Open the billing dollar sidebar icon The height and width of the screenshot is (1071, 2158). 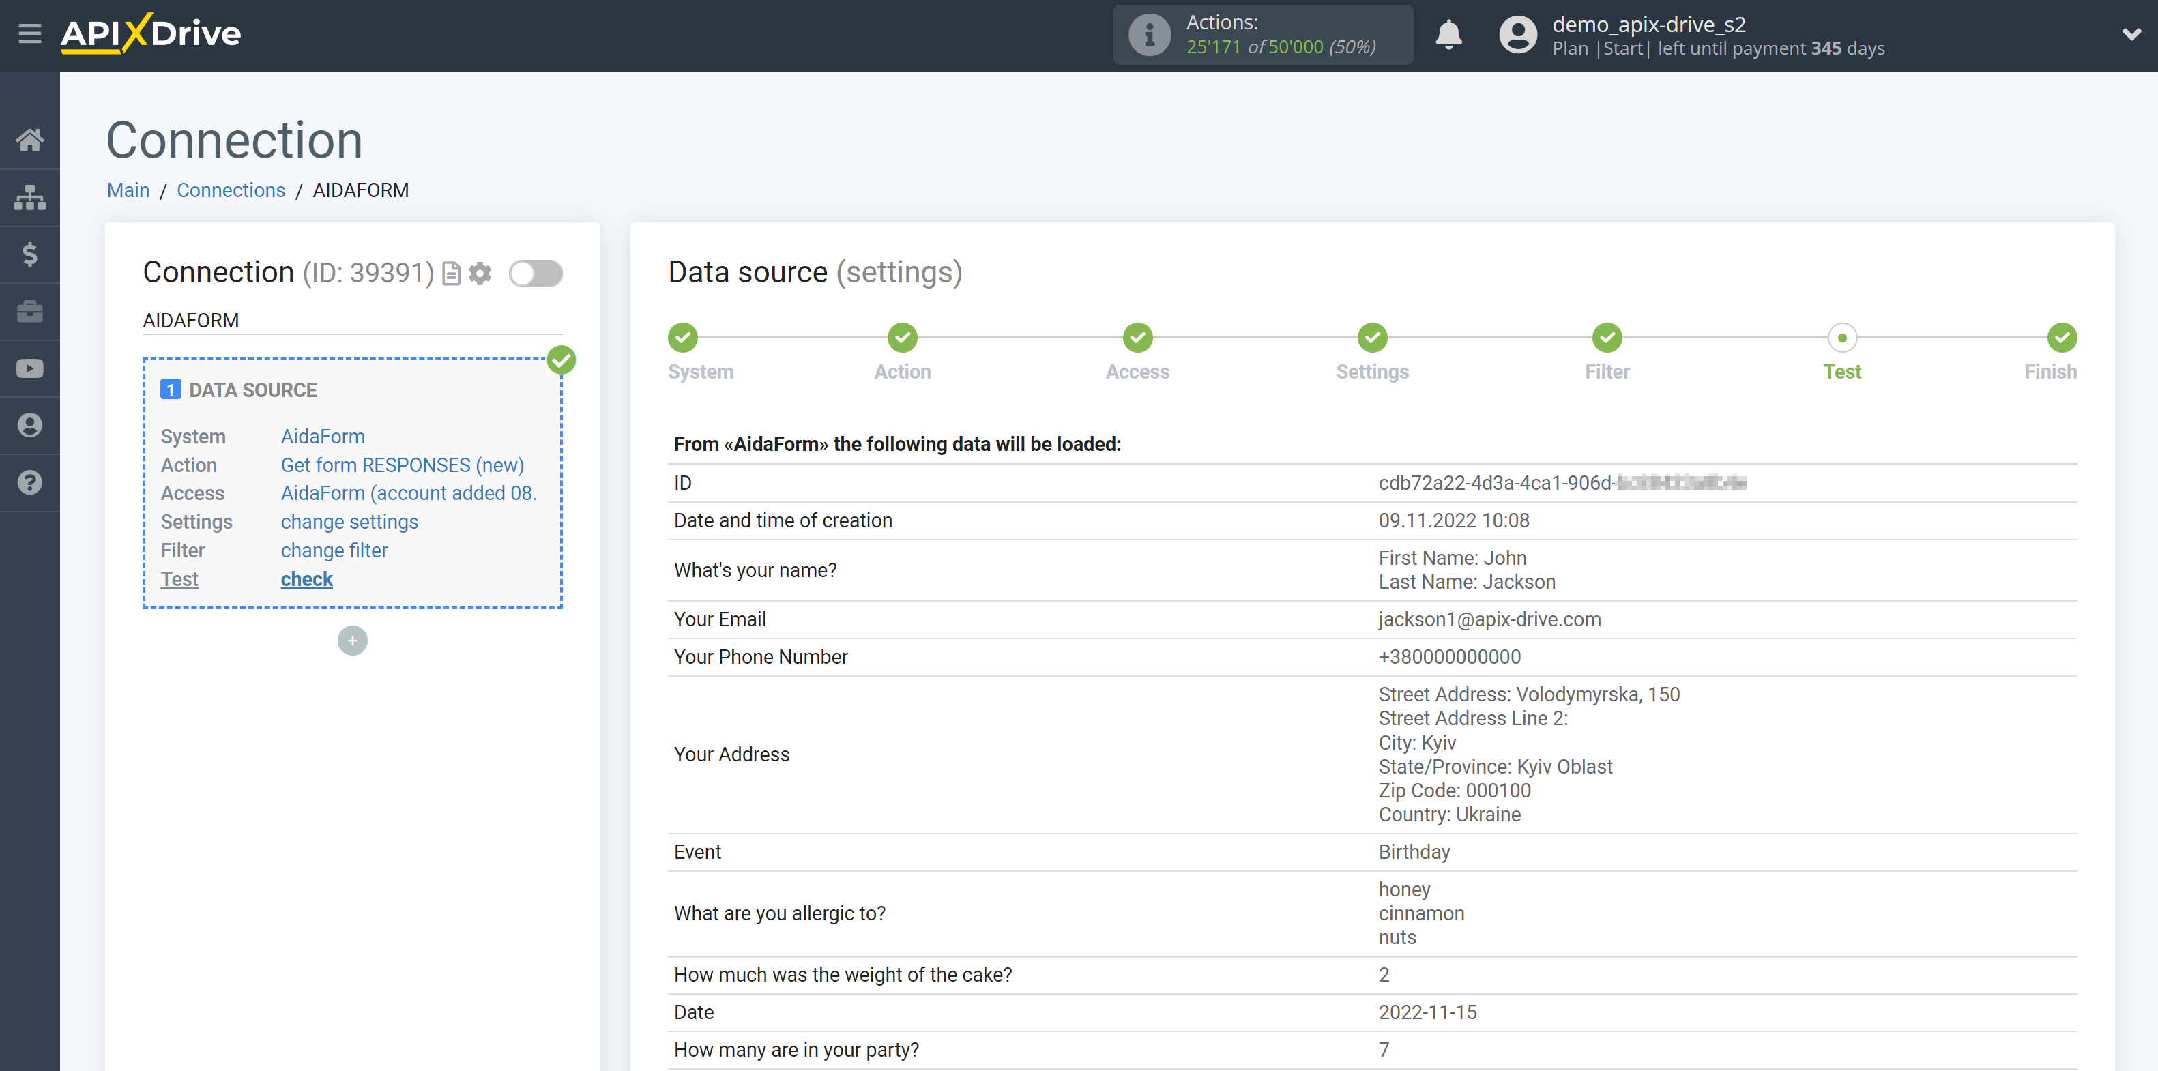click(29, 254)
